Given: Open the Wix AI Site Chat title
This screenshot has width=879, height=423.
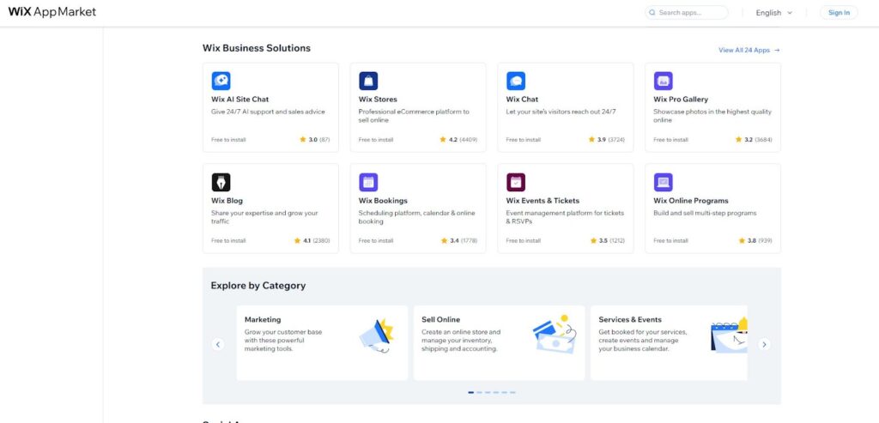Looking at the screenshot, I should (x=240, y=100).
